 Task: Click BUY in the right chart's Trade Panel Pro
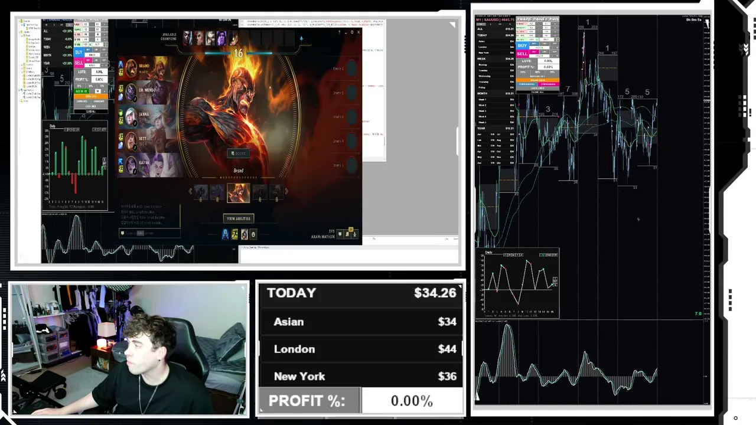[x=522, y=45]
